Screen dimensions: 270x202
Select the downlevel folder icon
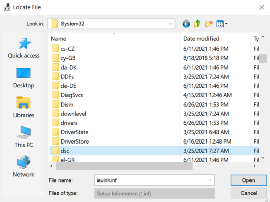[56, 114]
